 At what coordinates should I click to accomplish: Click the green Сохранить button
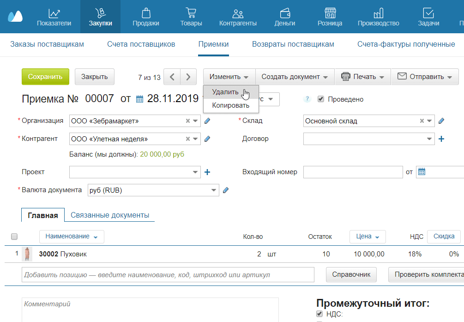45,77
